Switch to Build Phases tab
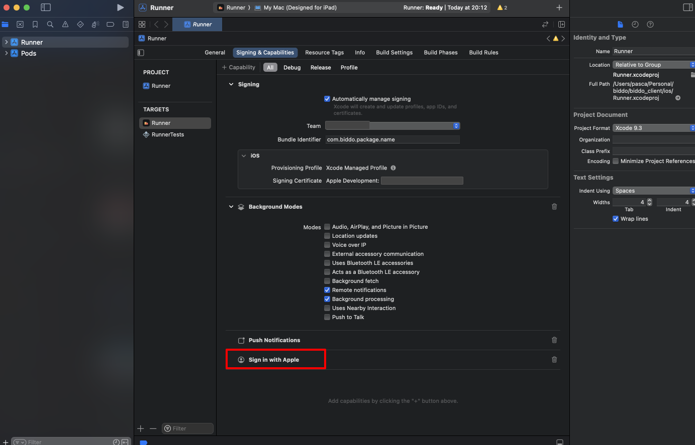This screenshot has width=695, height=445. [441, 53]
